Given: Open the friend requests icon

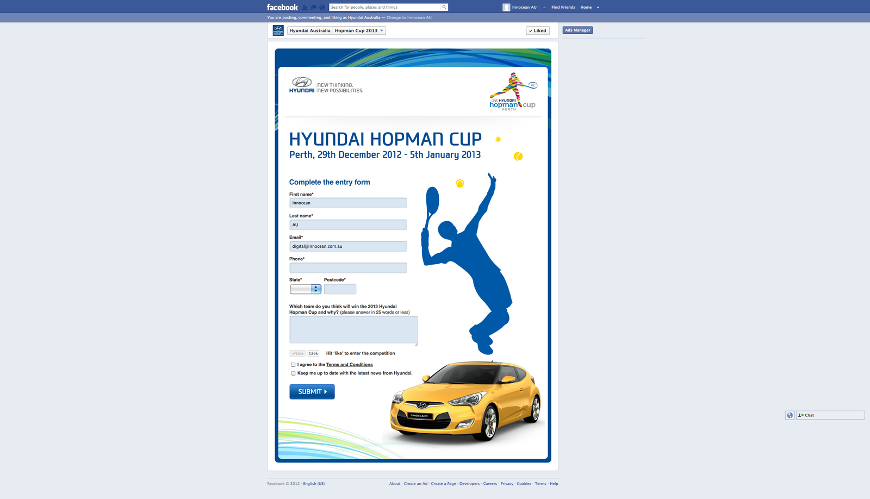Looking at the screenshot, I should pos(305,8).
